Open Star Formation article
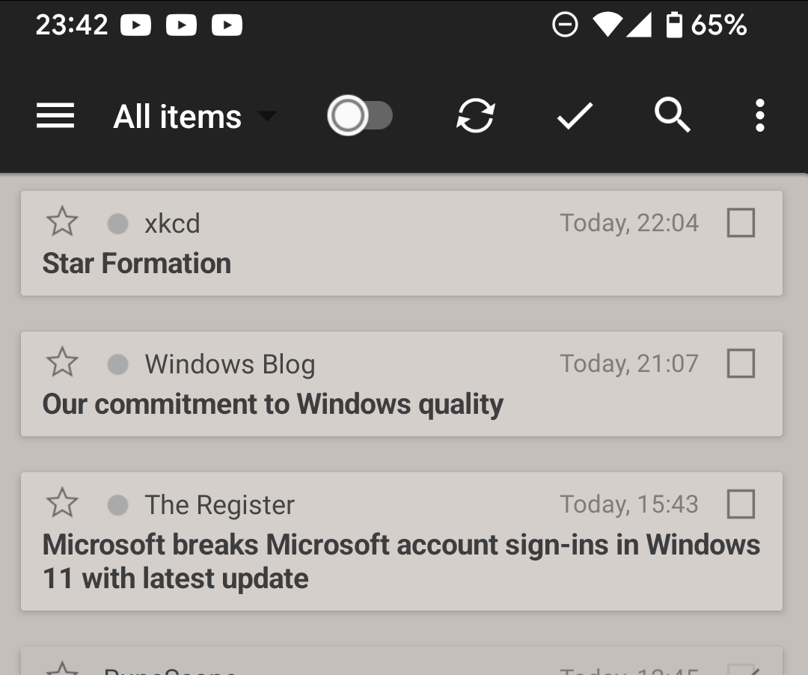The width and height of the screenshot is (808, 675). tap(137, 263)
